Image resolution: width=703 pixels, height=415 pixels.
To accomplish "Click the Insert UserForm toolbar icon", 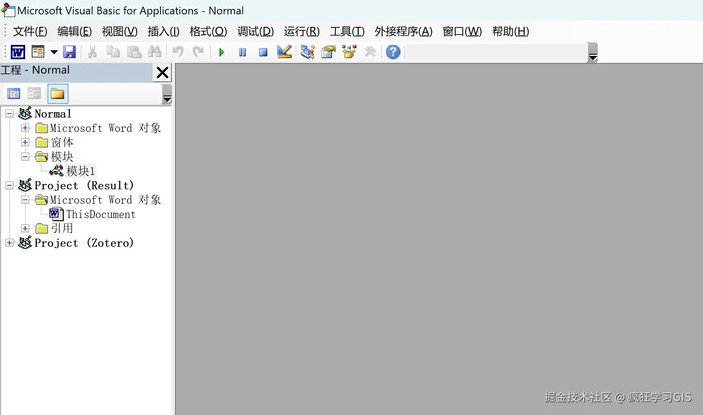I will [38, 52].
